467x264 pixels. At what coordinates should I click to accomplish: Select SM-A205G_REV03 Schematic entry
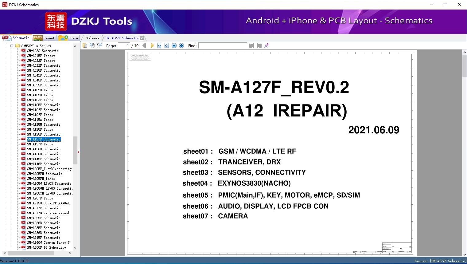(x=49, y=183)
